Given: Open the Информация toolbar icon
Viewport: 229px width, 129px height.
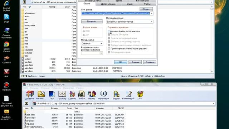Looking at the screenshot, I should coord(103,95).
